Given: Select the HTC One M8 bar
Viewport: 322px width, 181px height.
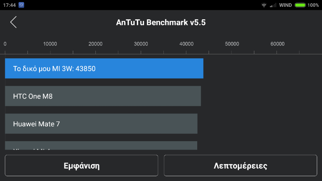Looking at the screenshot, I should [103, 96].
